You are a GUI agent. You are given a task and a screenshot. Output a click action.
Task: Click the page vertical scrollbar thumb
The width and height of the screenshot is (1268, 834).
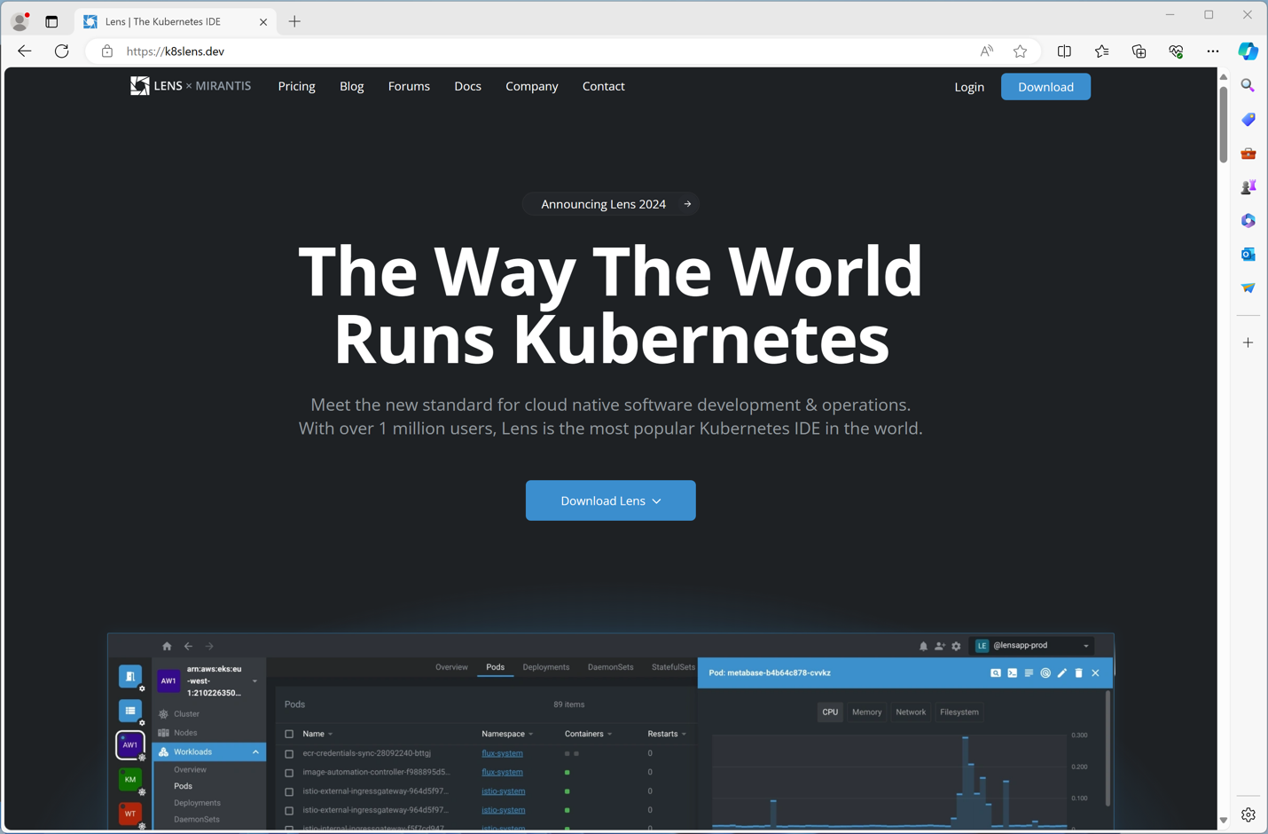pos(1223,124)
